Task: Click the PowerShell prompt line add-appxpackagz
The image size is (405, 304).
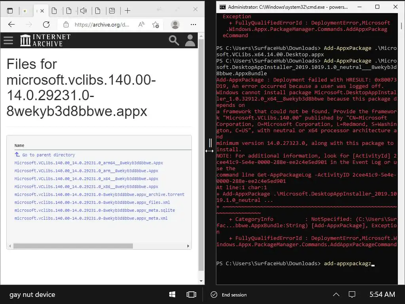Action: click(x=295, y=263)
